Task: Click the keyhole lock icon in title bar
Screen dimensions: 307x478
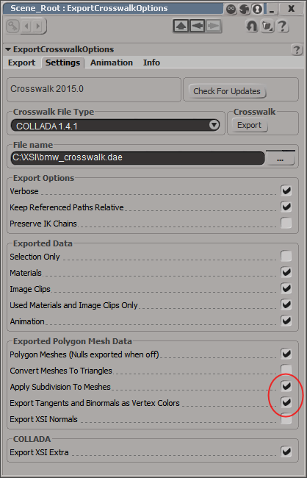Action: (257, 10)
